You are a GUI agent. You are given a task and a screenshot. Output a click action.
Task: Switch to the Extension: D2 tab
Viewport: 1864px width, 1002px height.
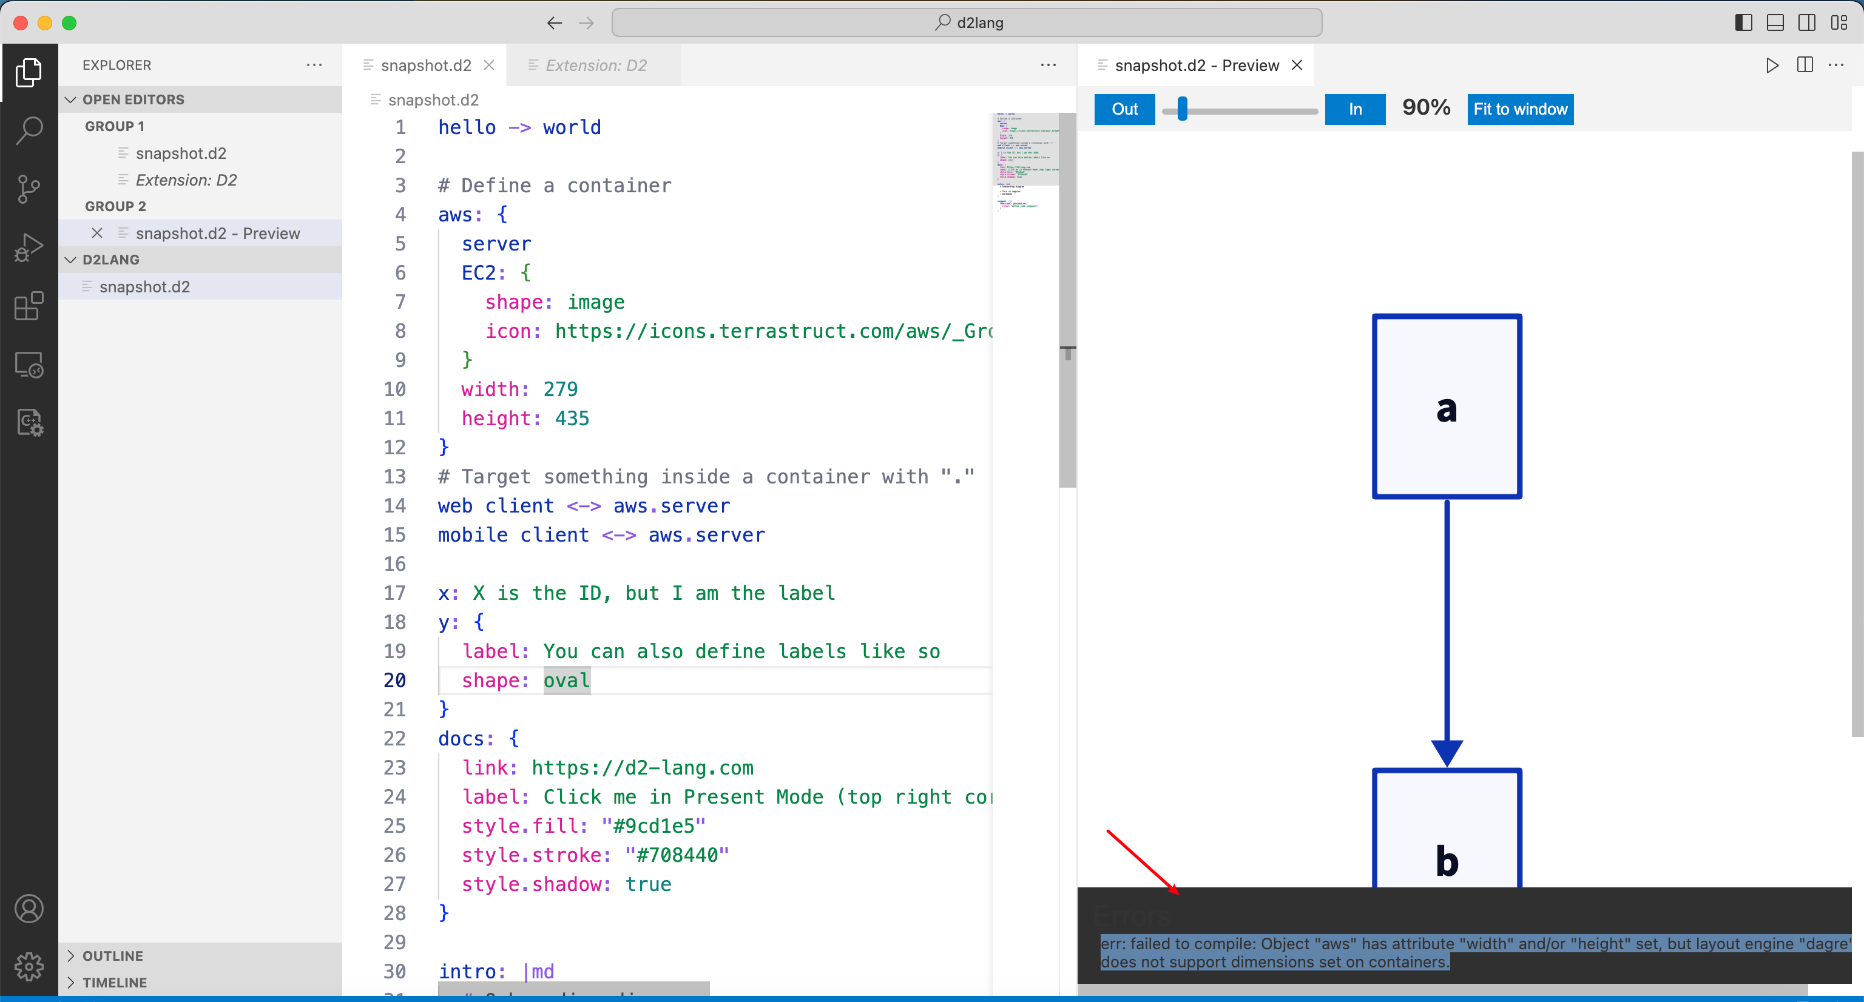595,65
